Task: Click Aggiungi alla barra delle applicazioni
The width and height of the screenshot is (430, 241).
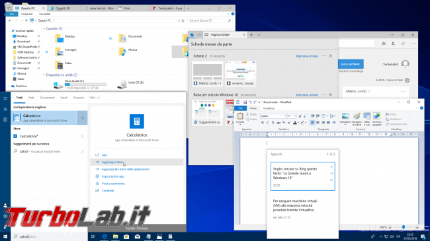Action: 125,169
